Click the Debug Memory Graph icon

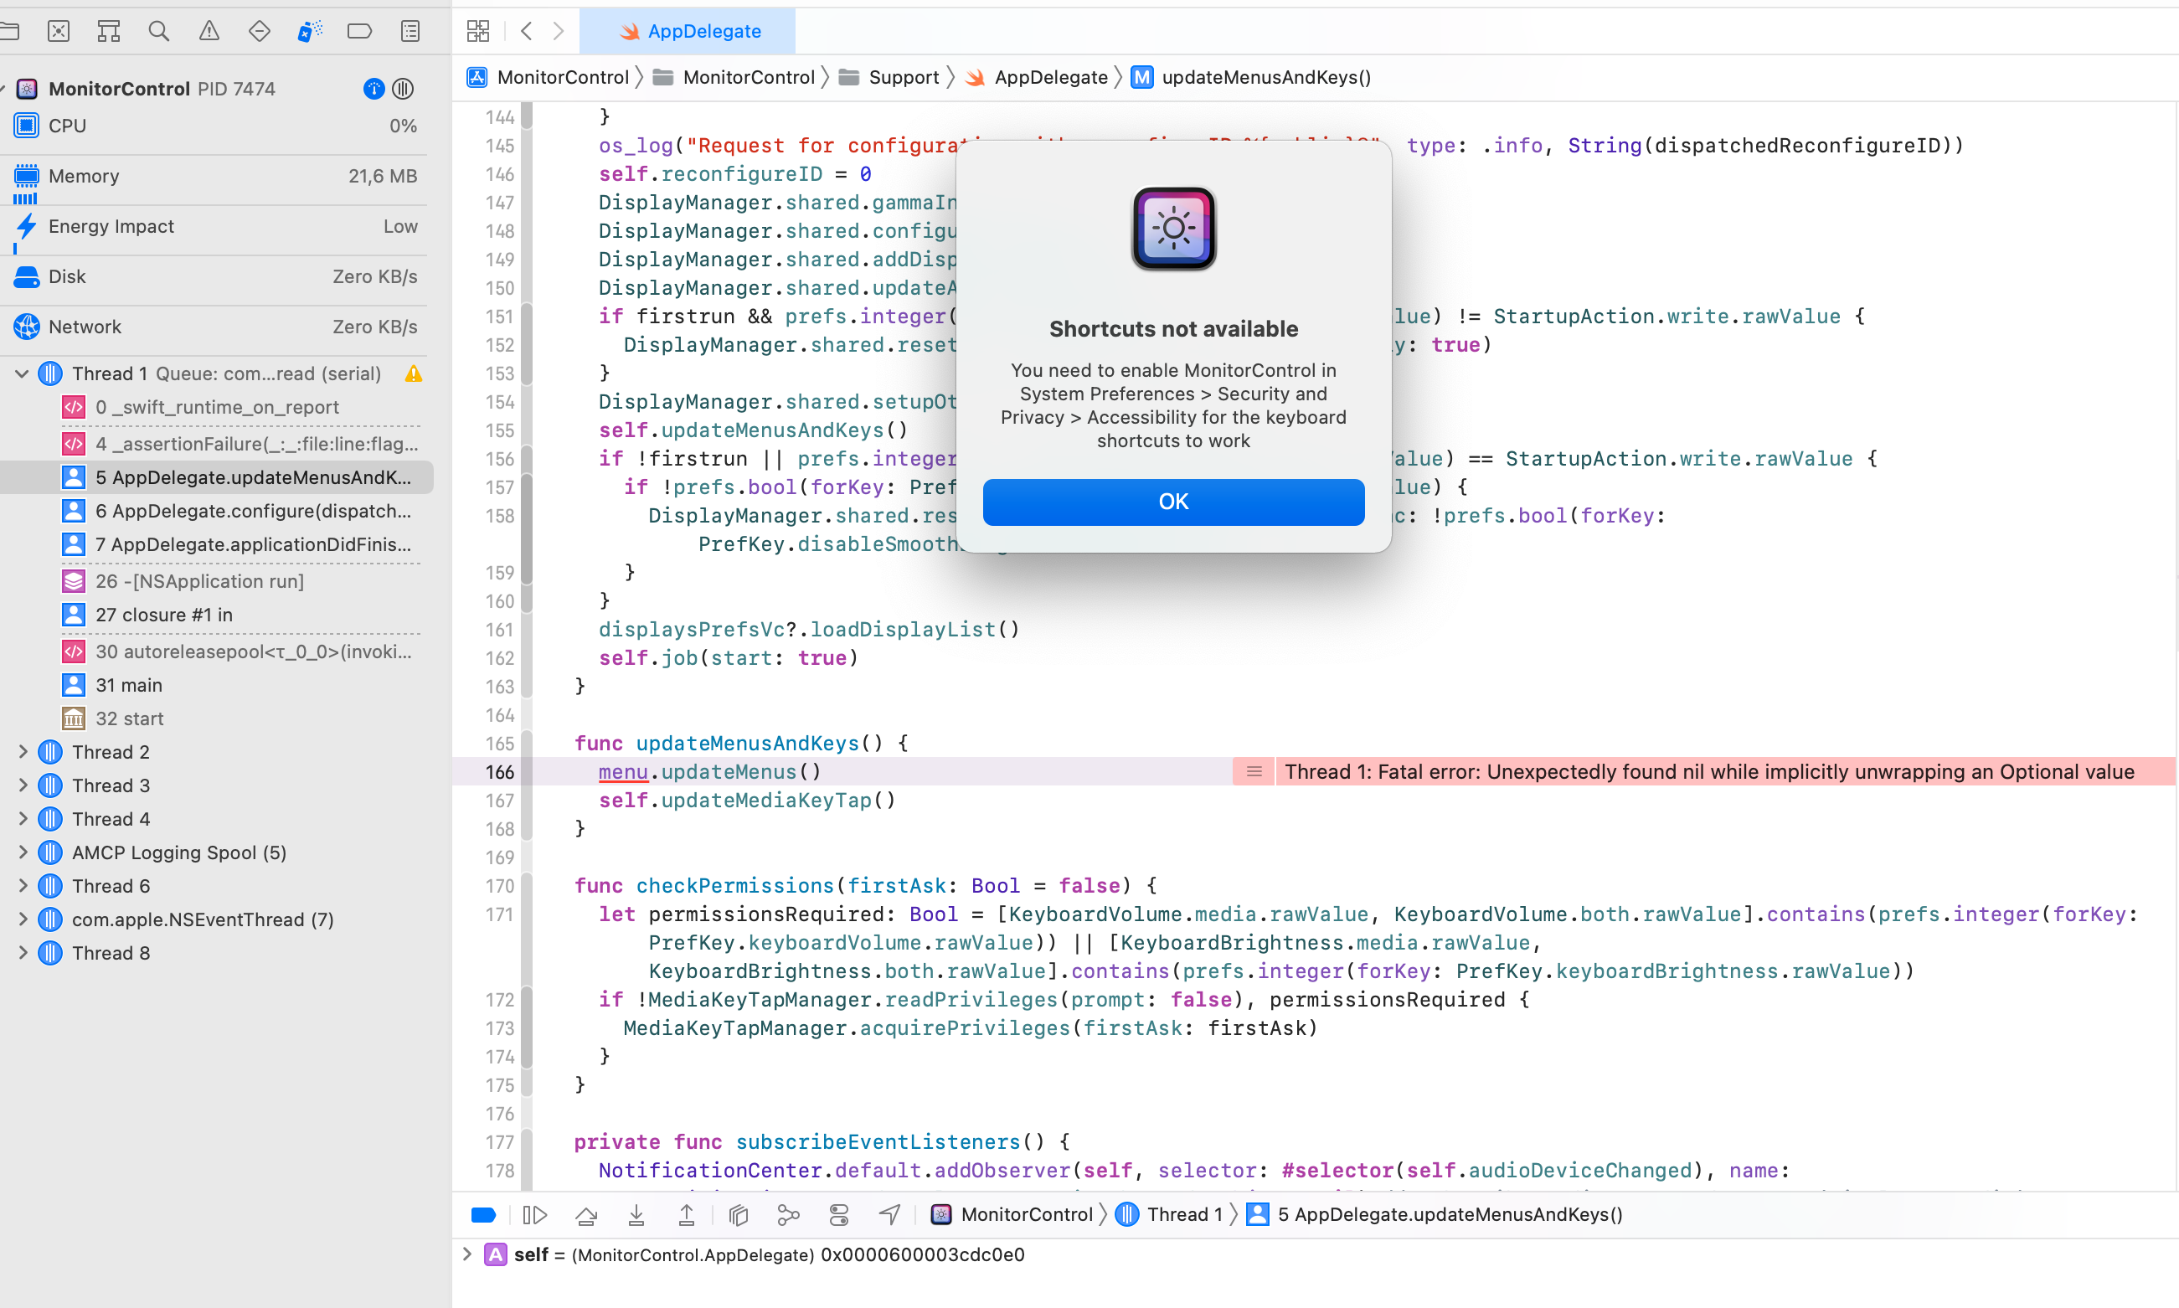[787, 1214]
